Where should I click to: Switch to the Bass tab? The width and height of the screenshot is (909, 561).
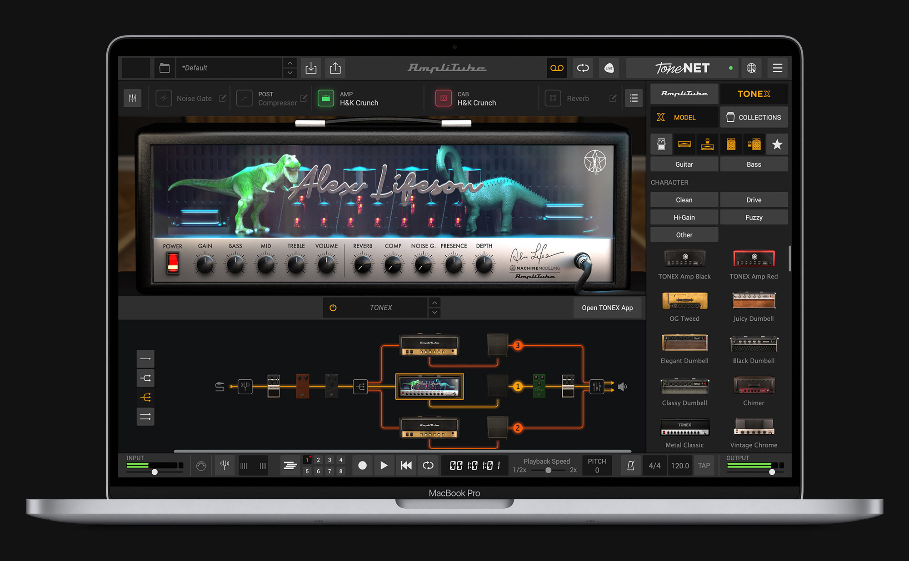click(754, 164)
